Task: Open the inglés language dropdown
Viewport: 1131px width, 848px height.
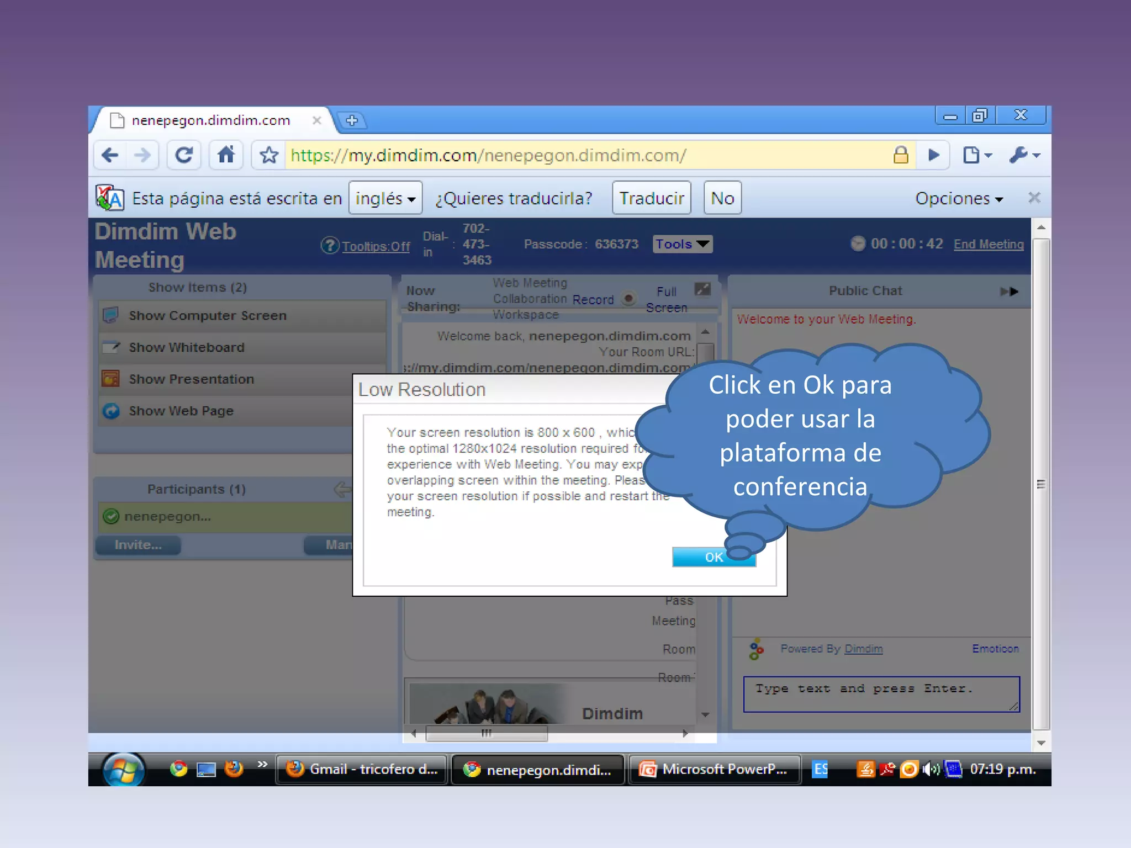Action: point(385,198)
